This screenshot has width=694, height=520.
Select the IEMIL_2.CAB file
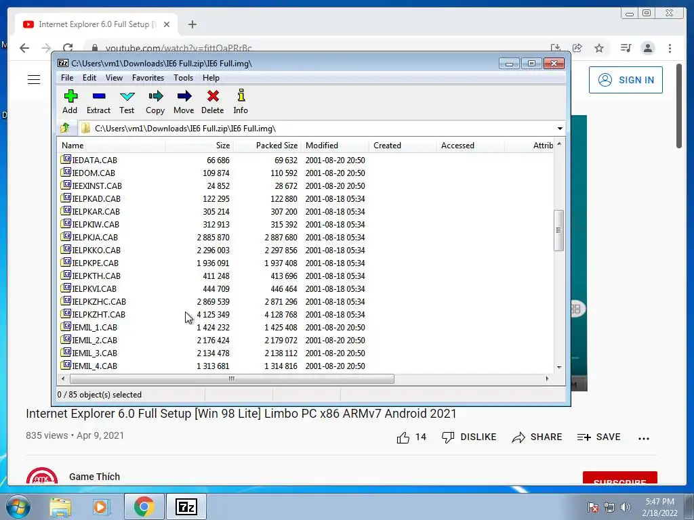(x=89, y=340)
